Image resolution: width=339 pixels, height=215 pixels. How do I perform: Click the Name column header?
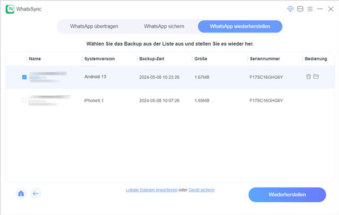point(35,59)
